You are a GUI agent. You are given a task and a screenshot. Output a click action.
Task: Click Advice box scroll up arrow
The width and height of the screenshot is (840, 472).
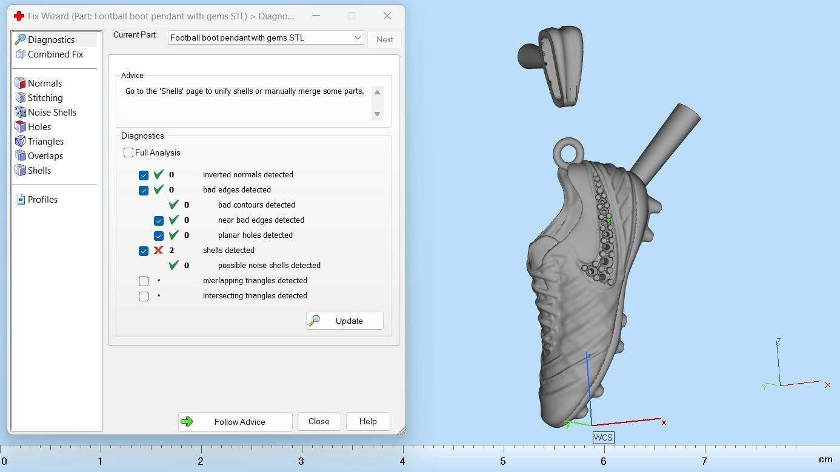click(x=377, y=92)
